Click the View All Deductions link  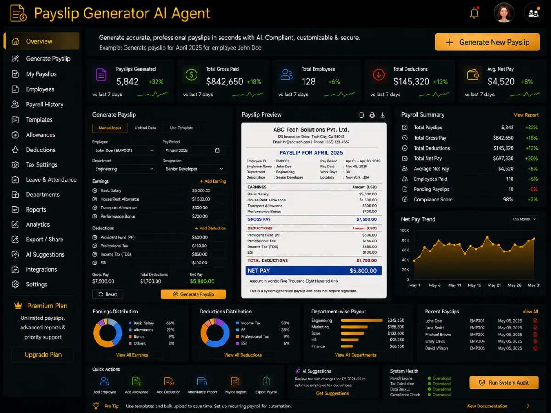click(243, 355)
